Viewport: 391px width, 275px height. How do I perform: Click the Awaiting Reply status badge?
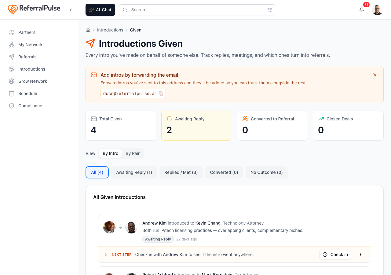(x=158, y=239)
